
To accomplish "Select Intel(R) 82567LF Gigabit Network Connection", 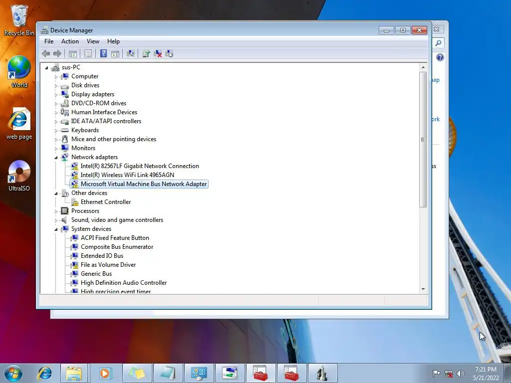I will click(x=140, y=166).
